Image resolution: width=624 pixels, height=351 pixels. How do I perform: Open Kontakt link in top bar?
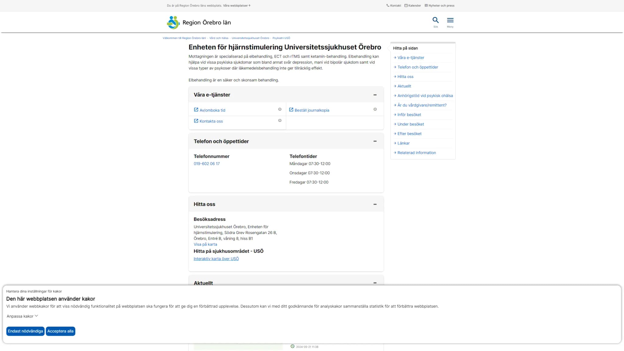395,5
